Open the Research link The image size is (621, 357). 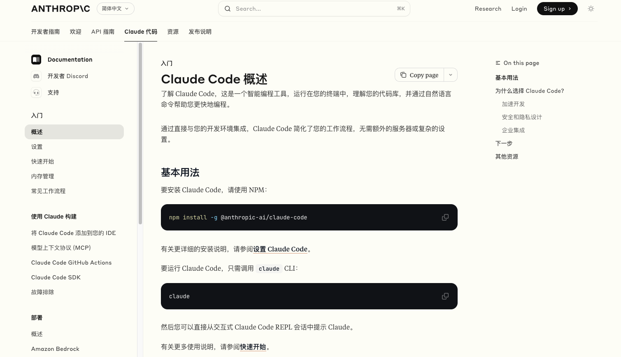point(488,9)
